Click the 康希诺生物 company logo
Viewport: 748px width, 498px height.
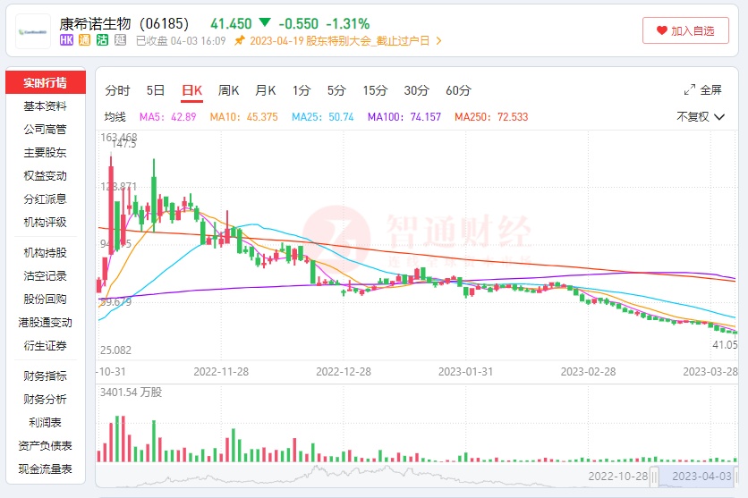(x=33, y=31)
